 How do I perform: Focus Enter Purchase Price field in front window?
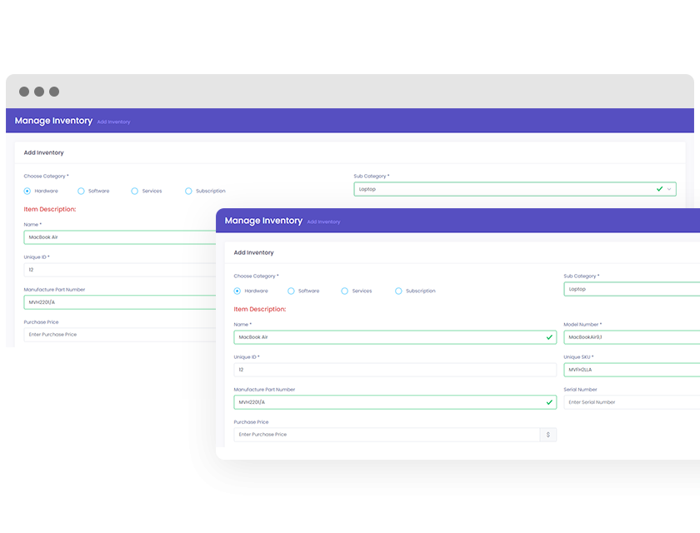click(387, 435)
